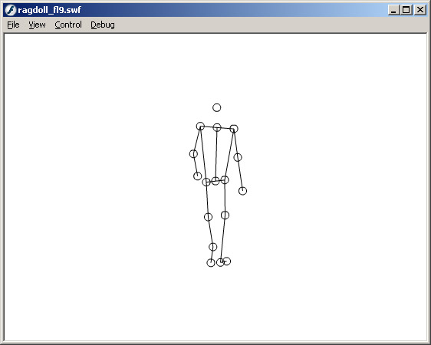
Task: Click the right knee joint circle
Action: point(225,215)
